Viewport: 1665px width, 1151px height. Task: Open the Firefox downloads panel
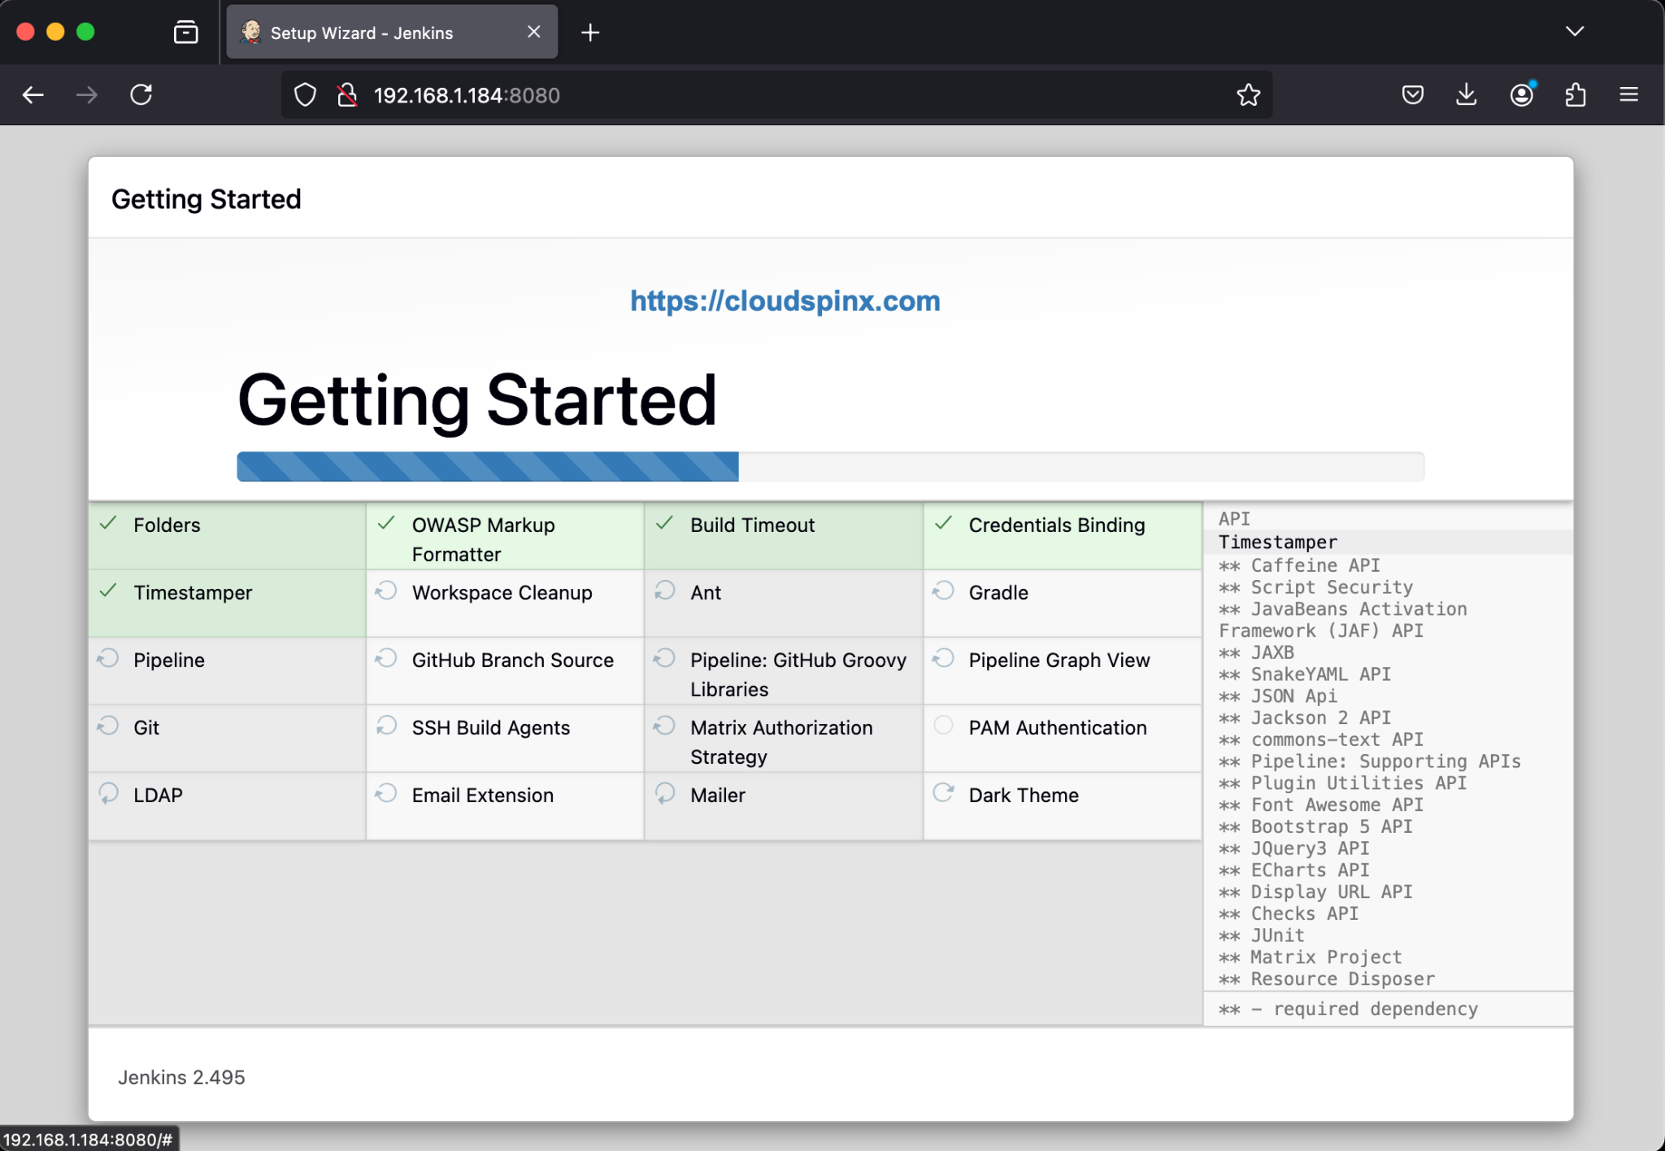click(1466, 94)
